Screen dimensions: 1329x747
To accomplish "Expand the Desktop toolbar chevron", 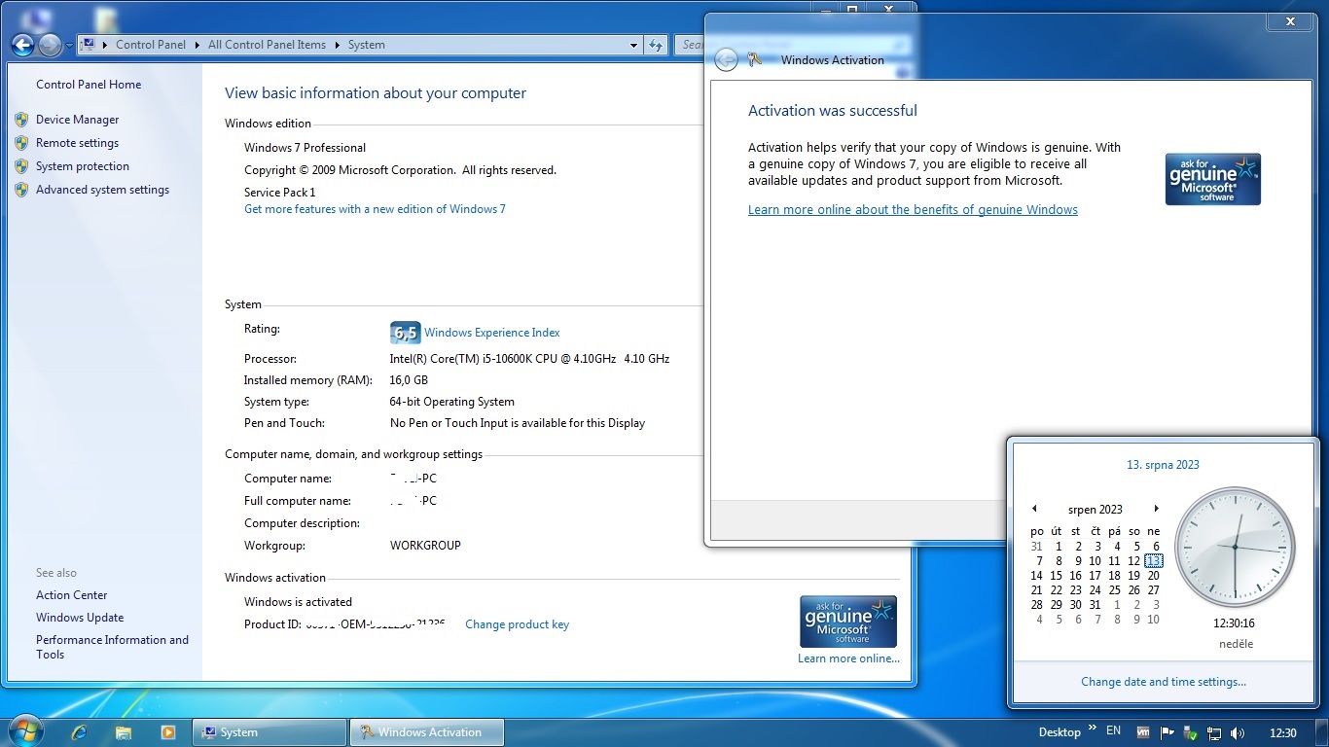I will (1092, 729).
